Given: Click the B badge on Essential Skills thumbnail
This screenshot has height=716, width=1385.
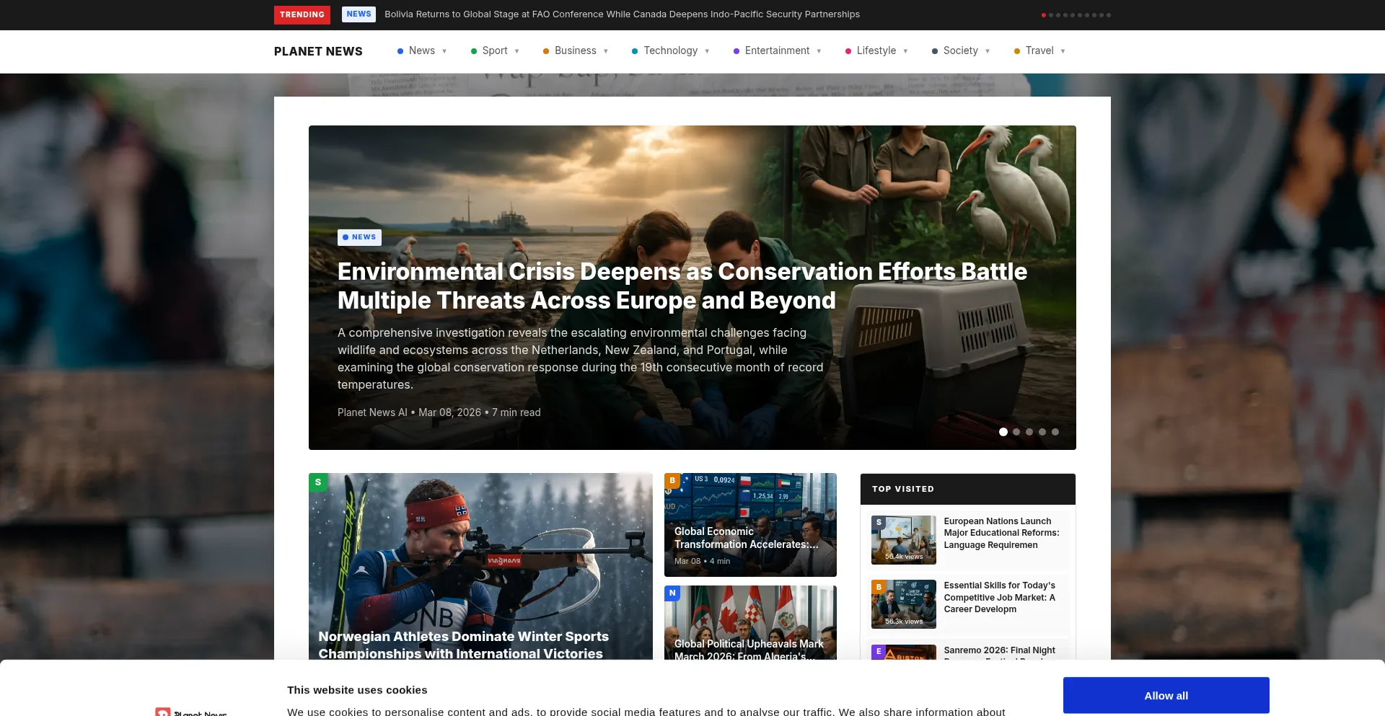Looking at the screenshot, I should click(879, 587).
